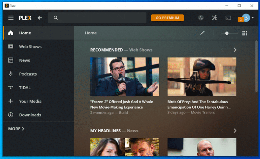Screen dimensions: 260x159
Task: Click the Web Shows heading link
Action: tap(141, 50)
